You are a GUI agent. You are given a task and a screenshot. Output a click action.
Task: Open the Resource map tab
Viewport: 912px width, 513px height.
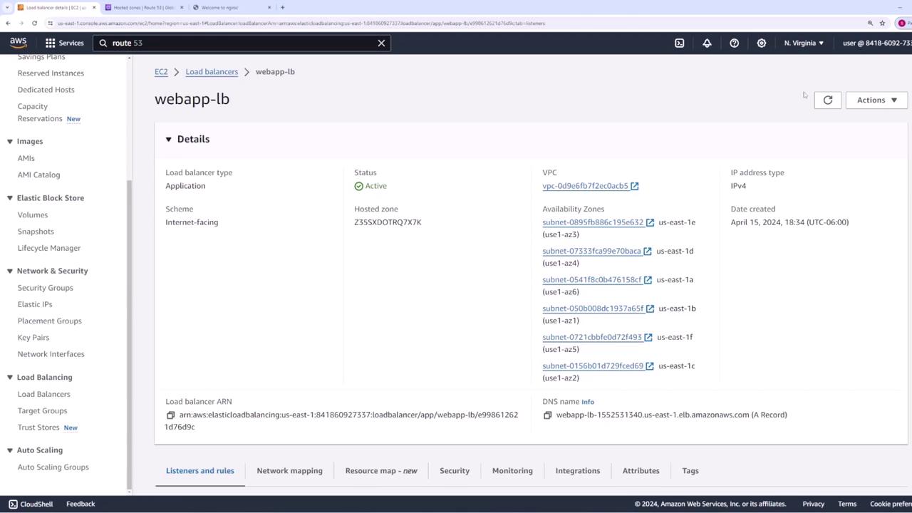click(381, 471)
